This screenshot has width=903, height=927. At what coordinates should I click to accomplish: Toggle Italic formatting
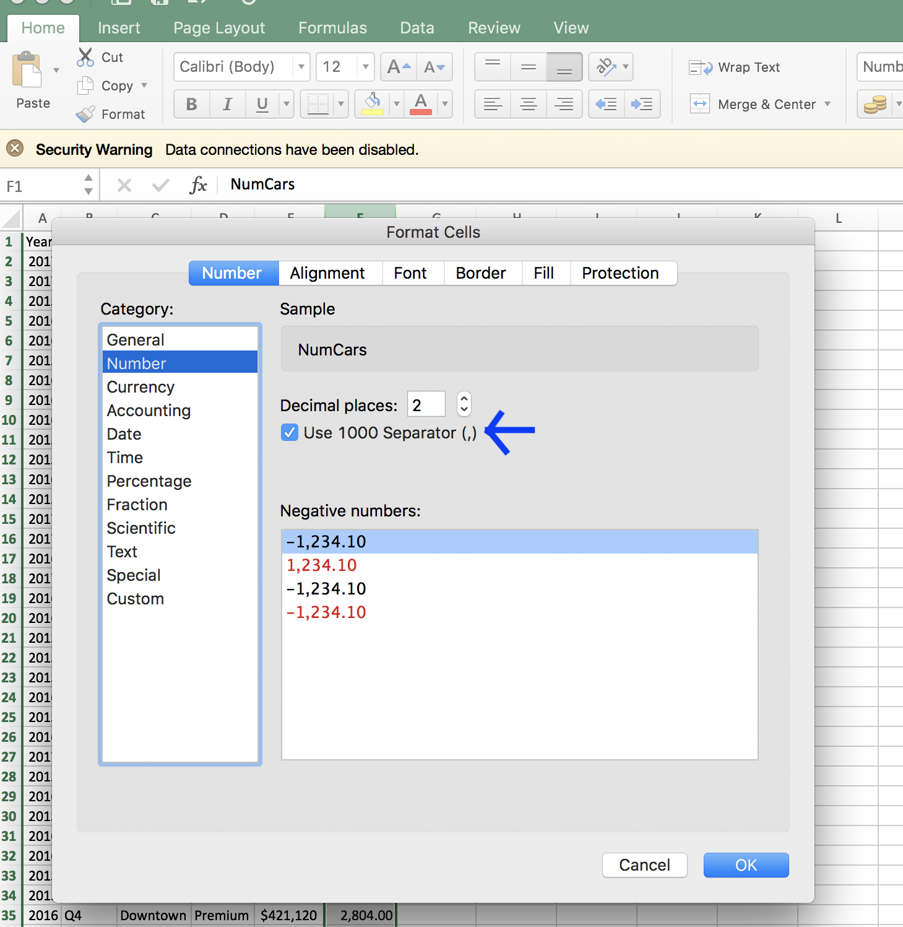(x=227, y=104)
